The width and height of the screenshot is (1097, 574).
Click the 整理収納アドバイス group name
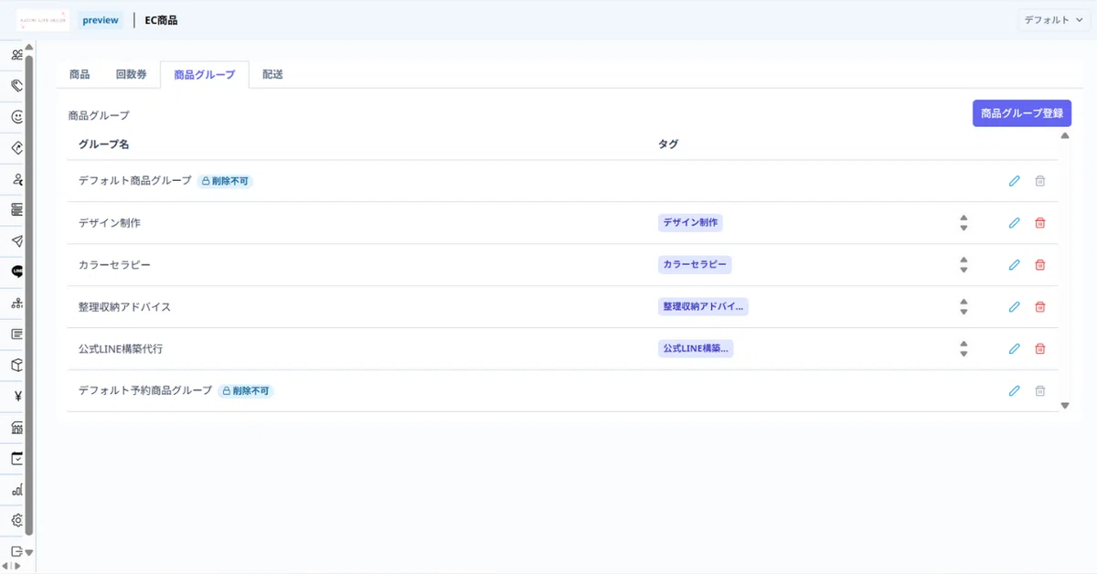point(124,307)
